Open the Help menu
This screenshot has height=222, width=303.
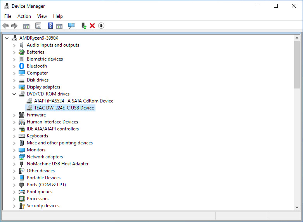pyautogui.click(x=58, y=16)
